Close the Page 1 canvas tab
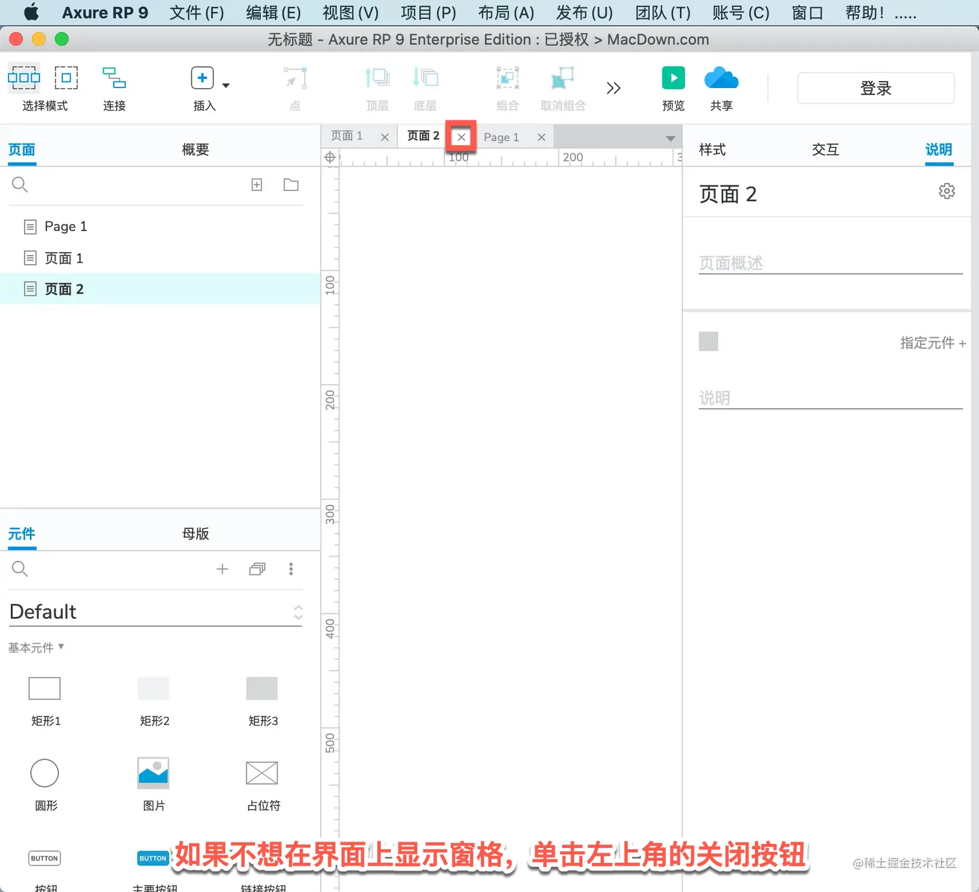This screenshot has width=979, height=892. click(x=542, y=137)
